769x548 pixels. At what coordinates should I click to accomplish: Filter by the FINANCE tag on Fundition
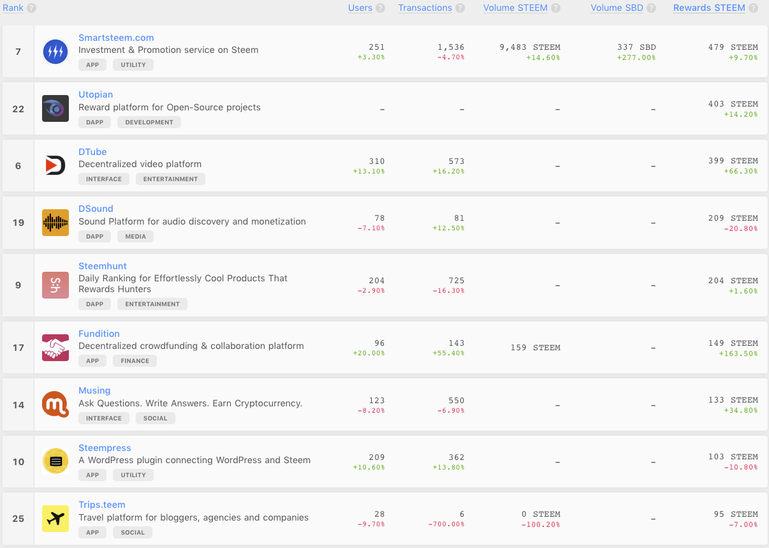tap(135, 361)
